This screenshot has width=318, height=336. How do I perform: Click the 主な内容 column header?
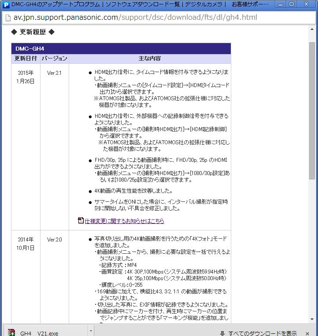point(150,58)
